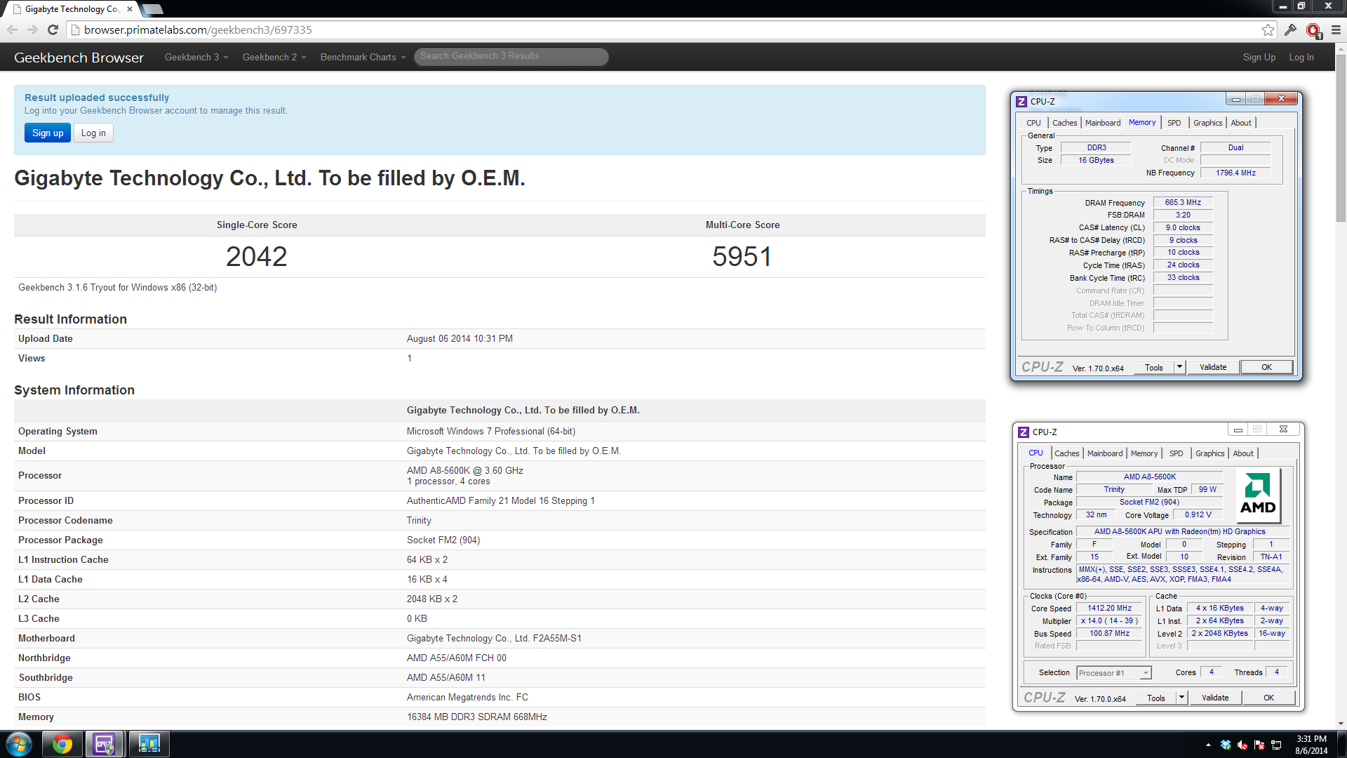Select the Graphics tab in the Memory CPU-Z window
The height and width of the screenshot is (758, 1347).
(x=1207, y=123)
